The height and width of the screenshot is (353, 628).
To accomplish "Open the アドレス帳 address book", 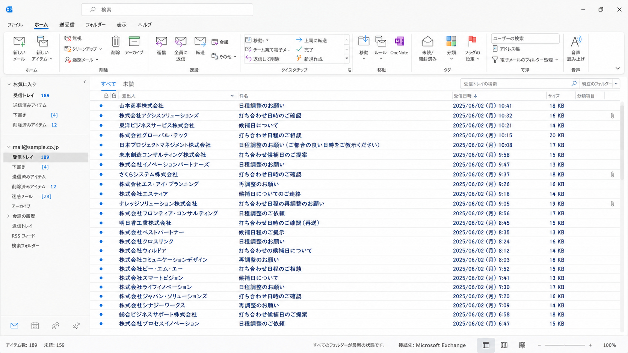I will pyautogui.click(x=506, y=49).
